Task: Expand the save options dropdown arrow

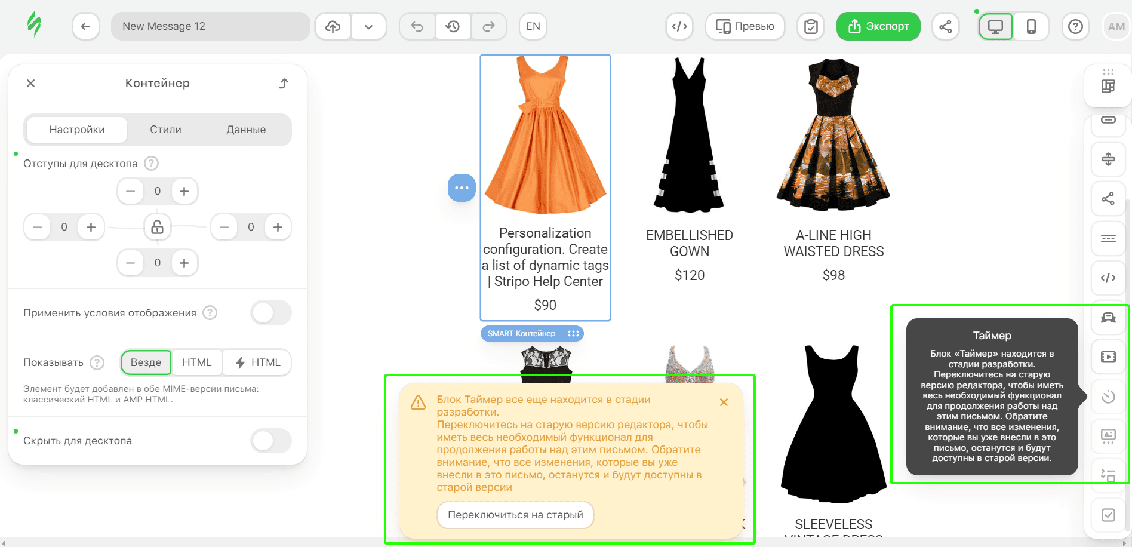Action: tap(368, 26)
